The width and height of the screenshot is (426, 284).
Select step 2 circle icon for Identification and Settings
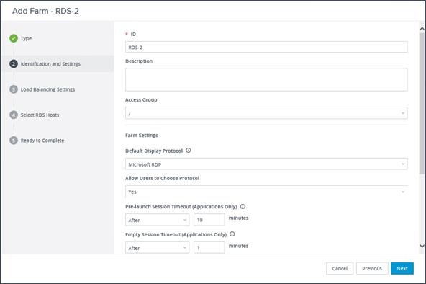click(14, 64)
